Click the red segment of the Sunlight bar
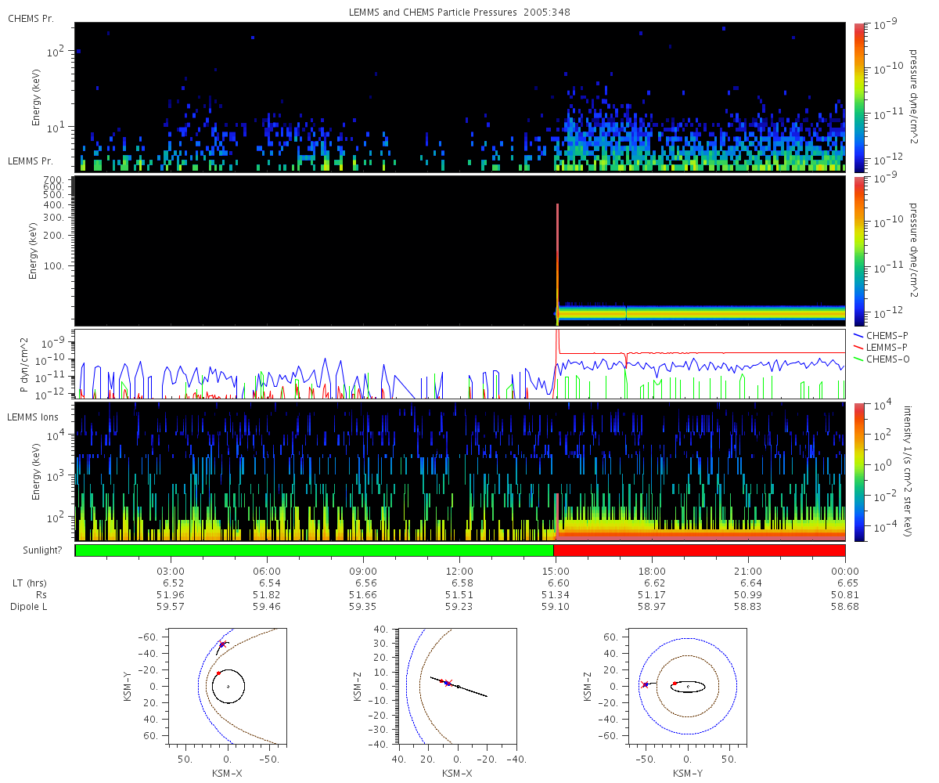This screenshot has width=939, height=783. [x=699, y=550]
